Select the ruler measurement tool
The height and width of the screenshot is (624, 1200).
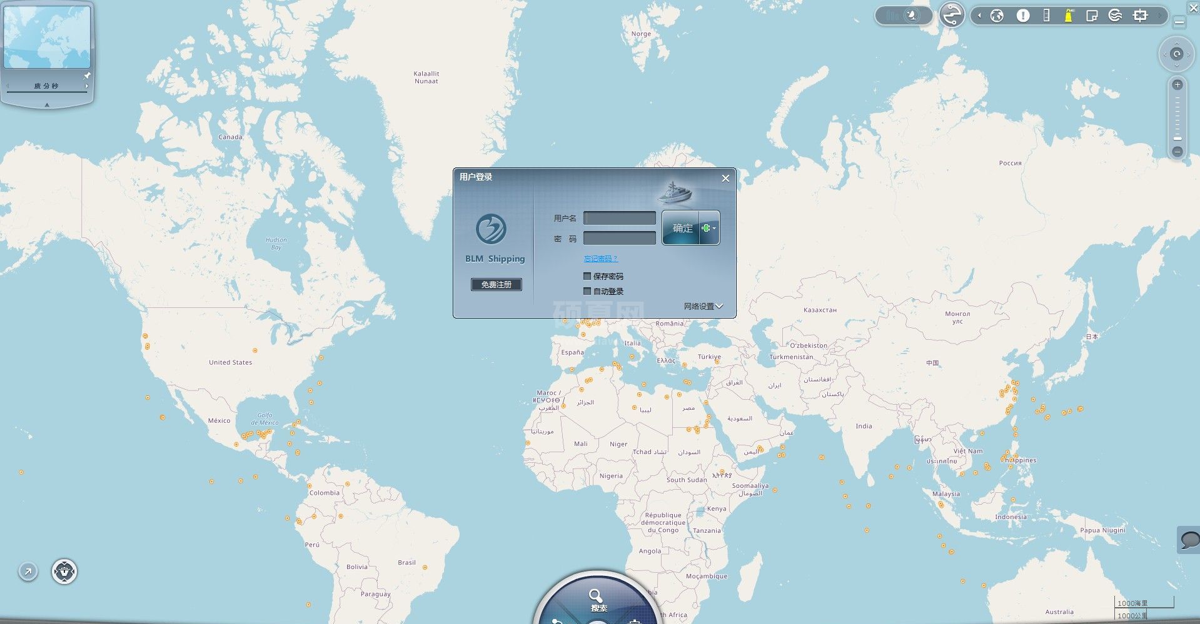(1047, 16)
